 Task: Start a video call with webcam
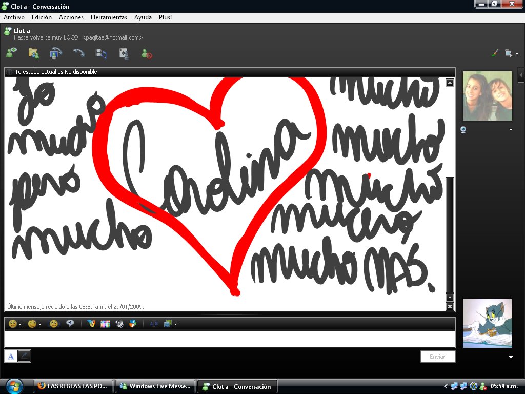point(56,53)
